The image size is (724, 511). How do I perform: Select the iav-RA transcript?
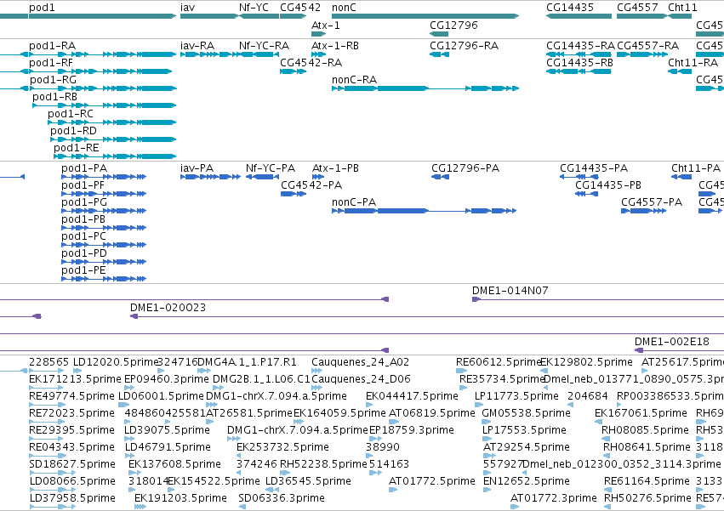pos(197,46)
